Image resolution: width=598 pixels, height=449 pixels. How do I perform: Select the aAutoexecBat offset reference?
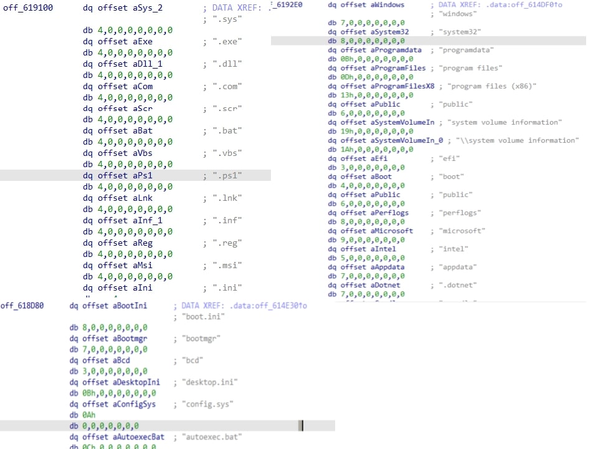[x=138, y=437]
